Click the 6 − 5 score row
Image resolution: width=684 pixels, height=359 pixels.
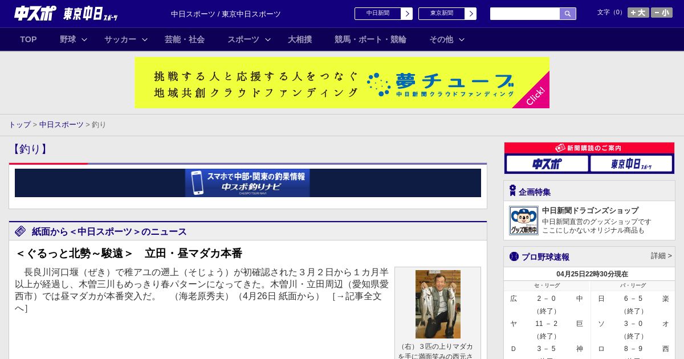point(633,299)
